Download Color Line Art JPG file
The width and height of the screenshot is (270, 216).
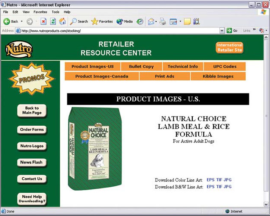[x=228, y=180]
